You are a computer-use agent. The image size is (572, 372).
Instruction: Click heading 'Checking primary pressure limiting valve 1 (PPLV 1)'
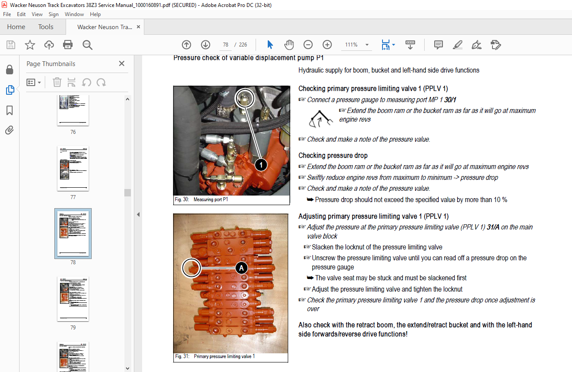point(373,89)
